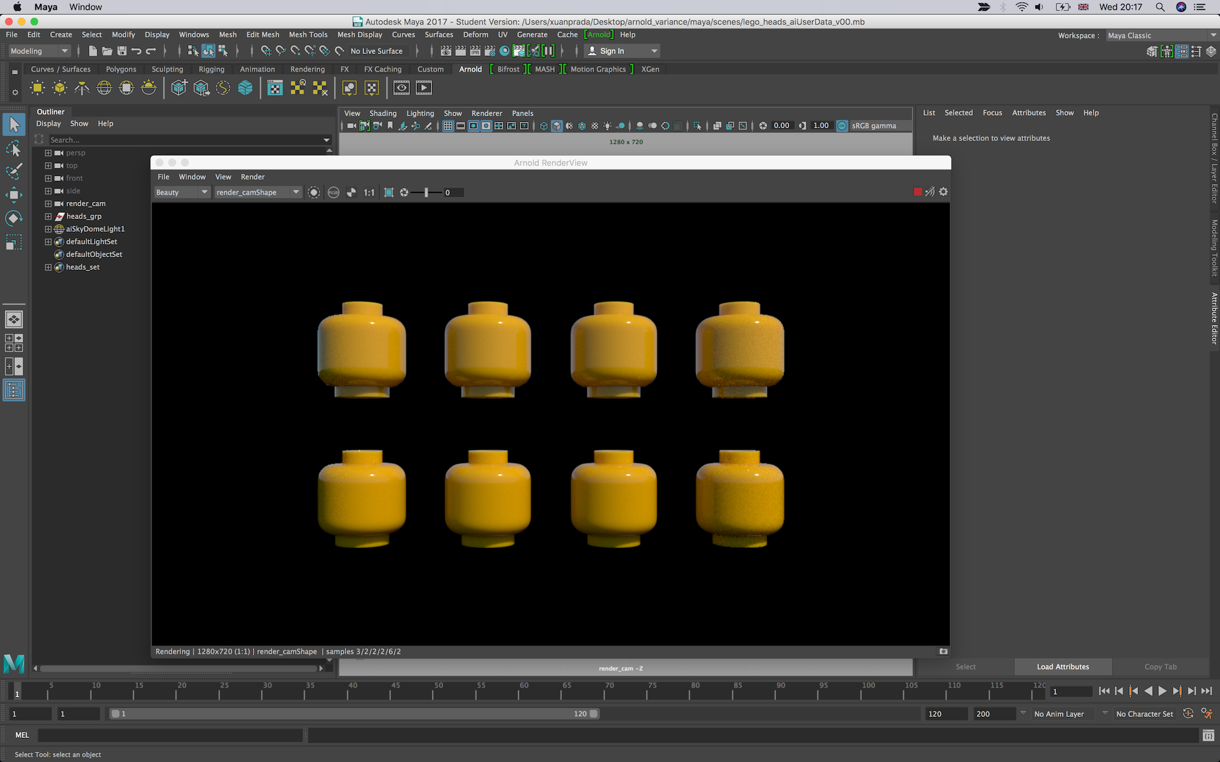This screenshot has width=1220, height=762.
Task: Toggle sRGB gamma view transform ON button
Action: tap(842, 126)
